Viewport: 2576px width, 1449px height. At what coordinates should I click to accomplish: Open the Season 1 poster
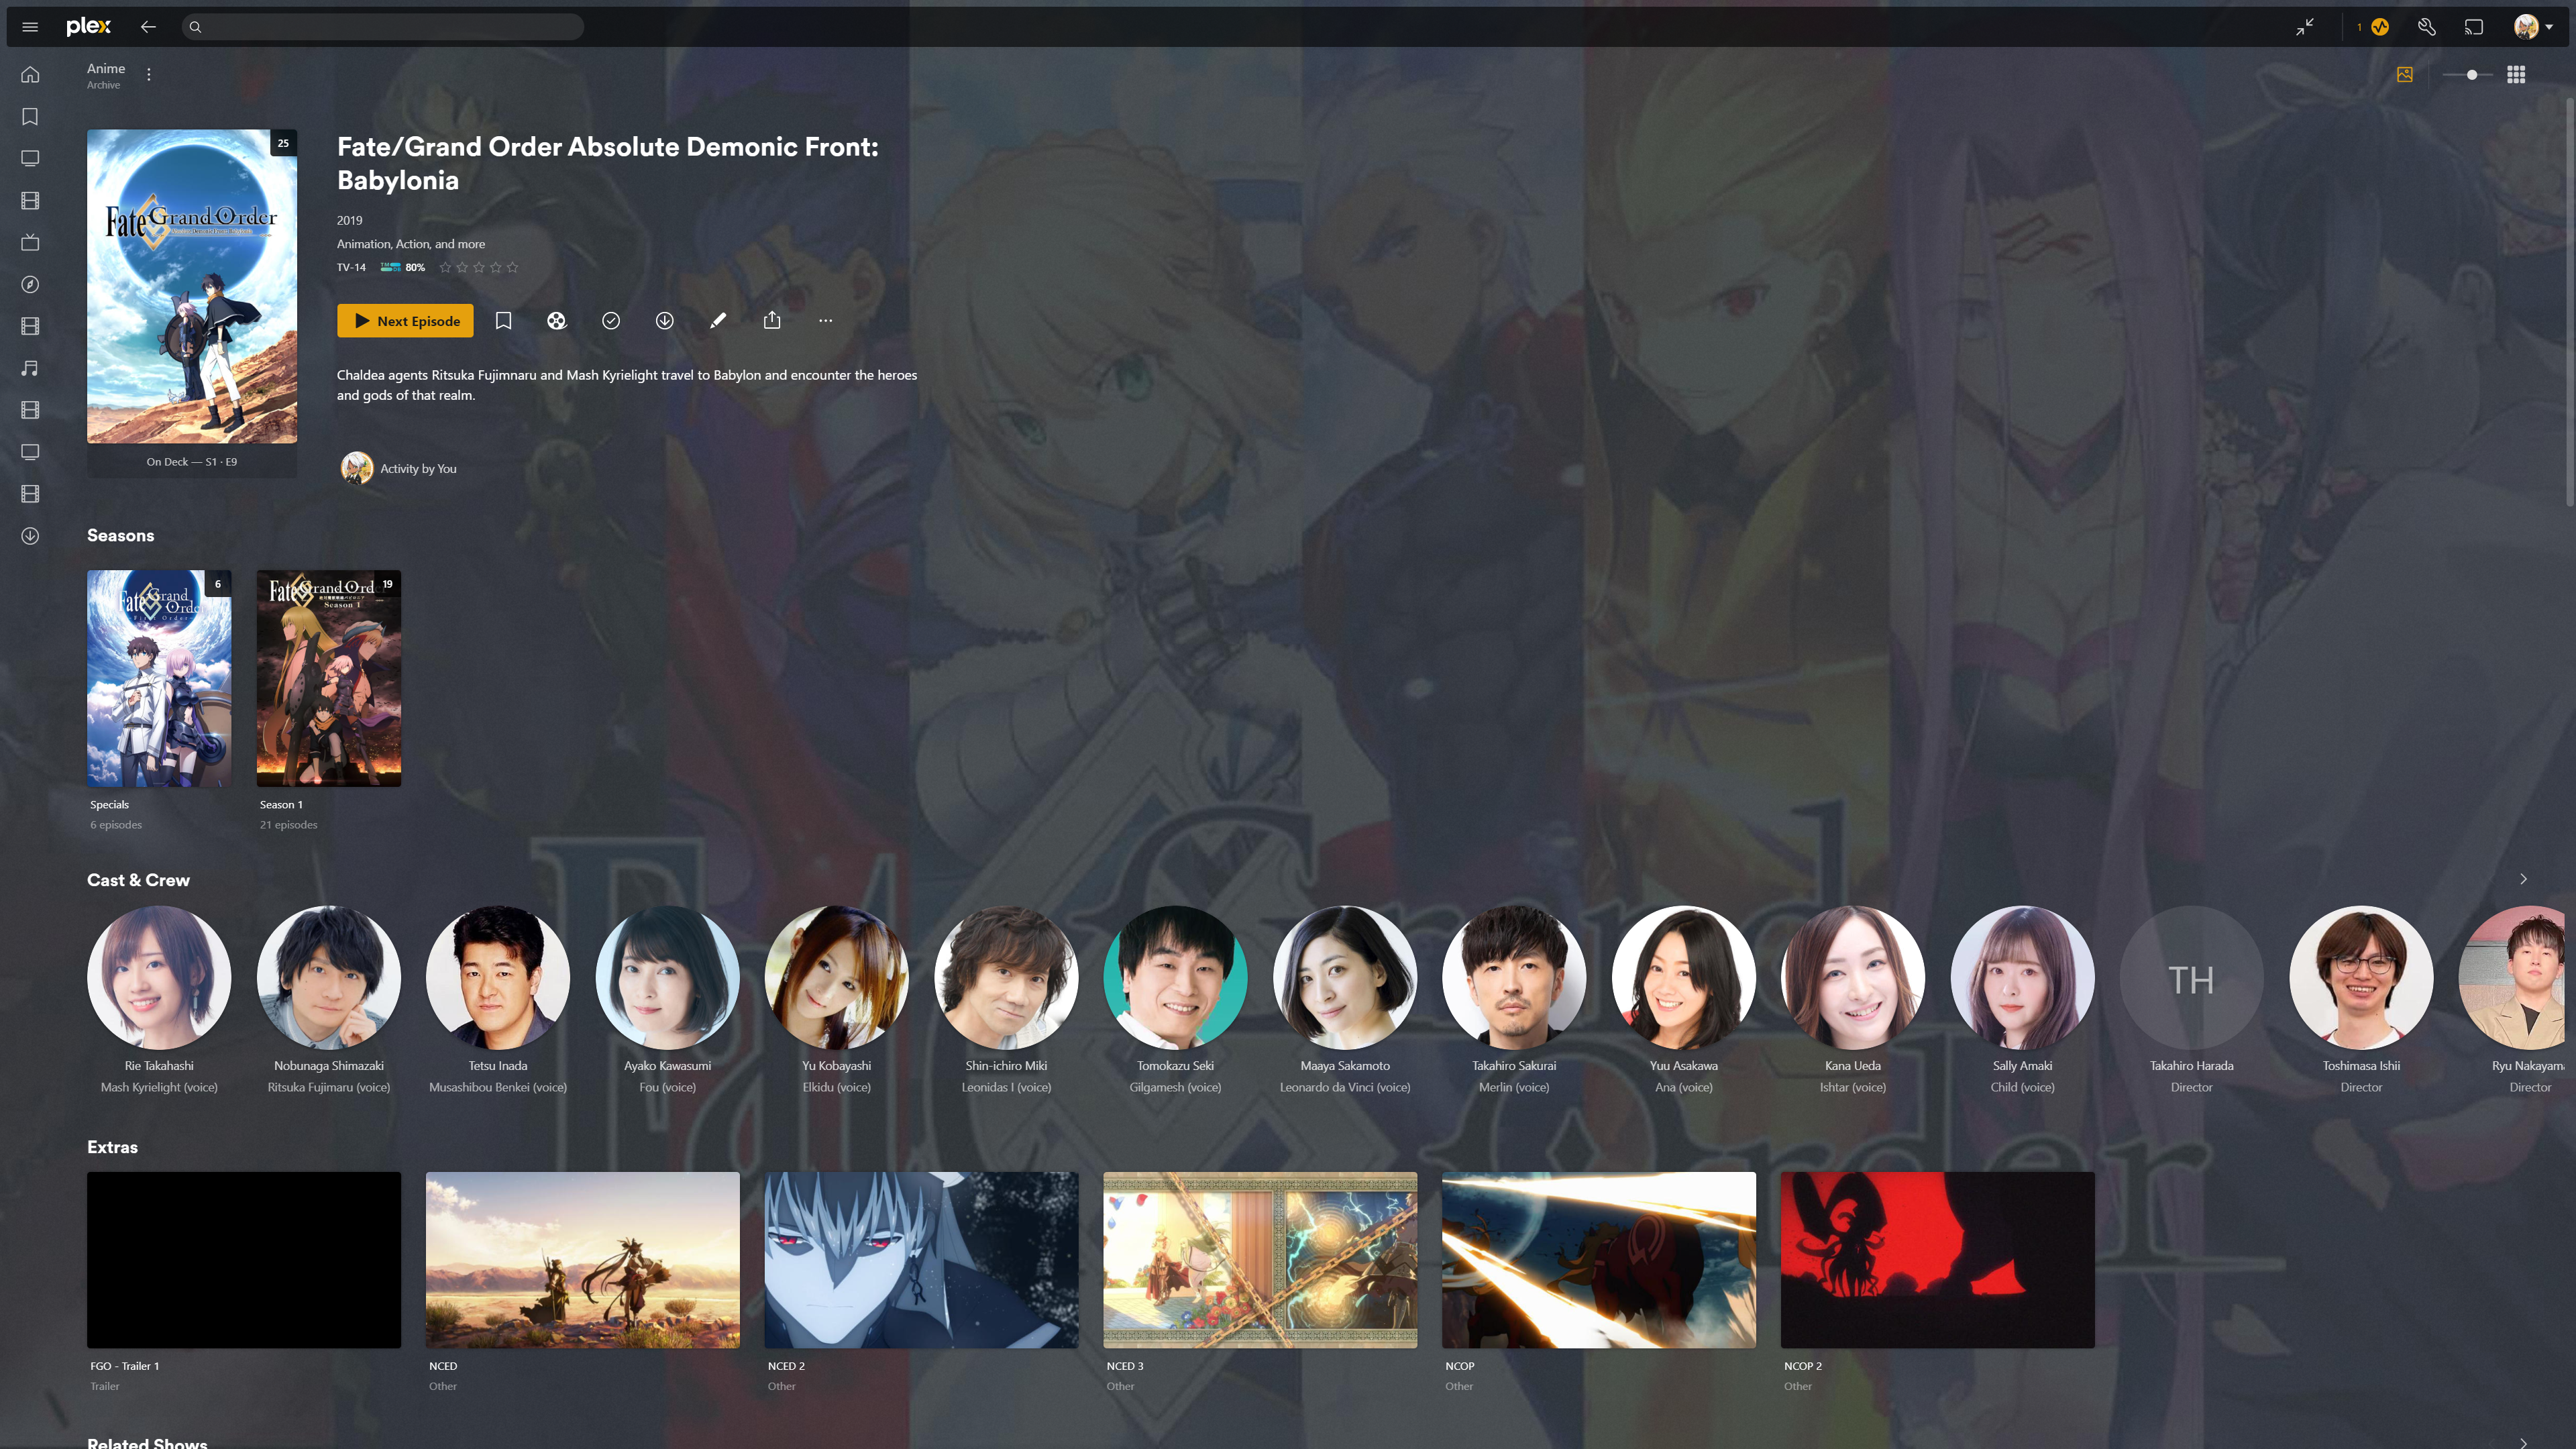(329, 678)
